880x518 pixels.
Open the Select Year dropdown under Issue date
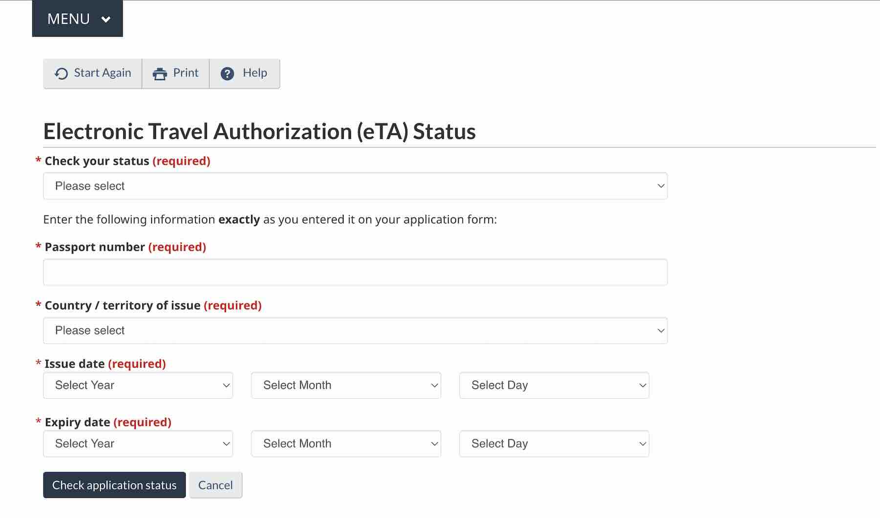137,385
